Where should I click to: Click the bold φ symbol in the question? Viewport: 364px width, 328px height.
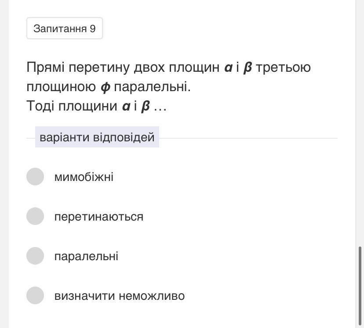[105, 87]
